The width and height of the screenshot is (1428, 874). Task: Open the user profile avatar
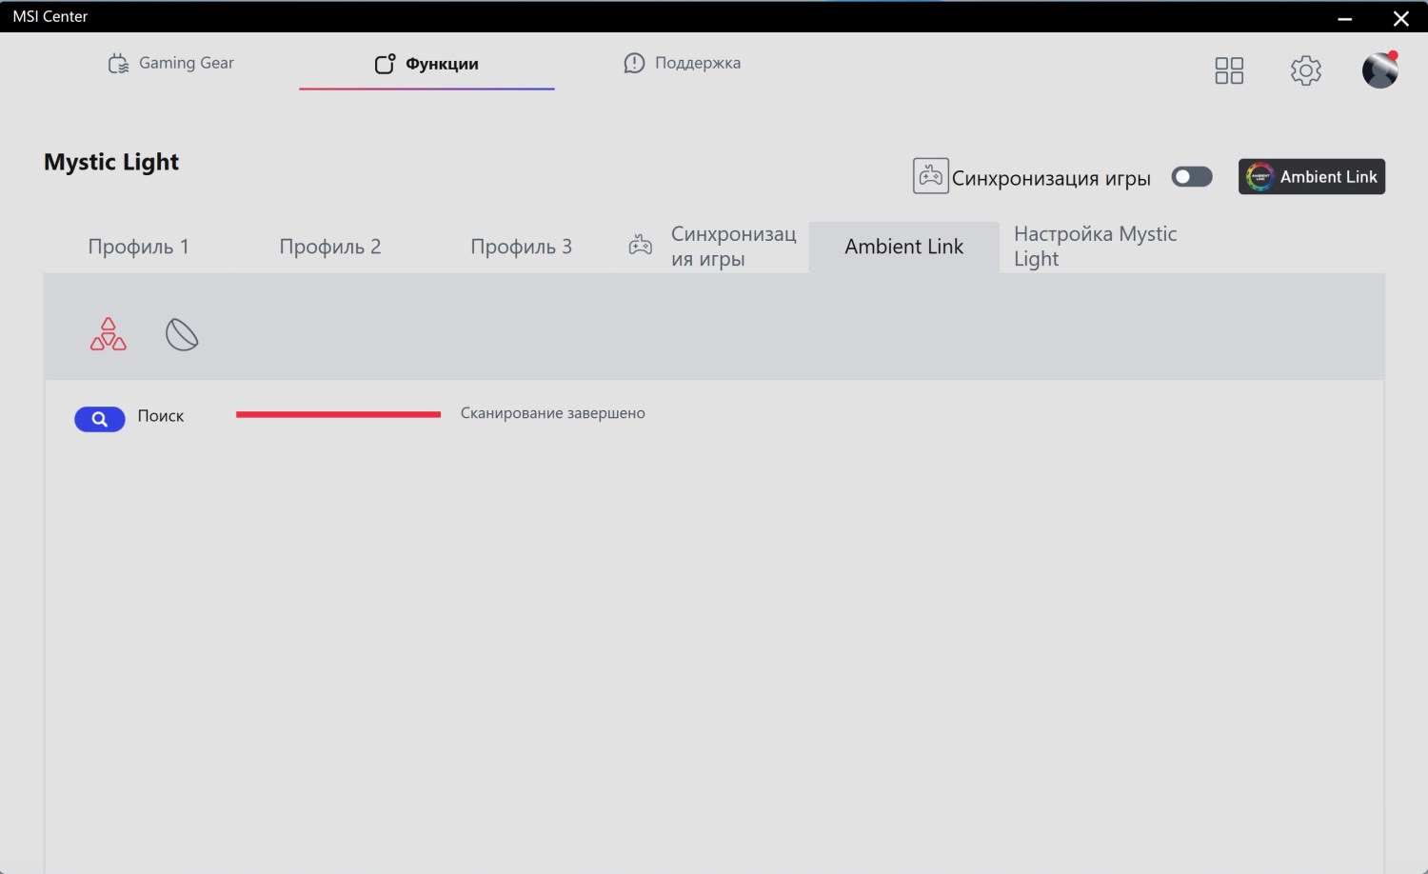(x=1380, y=70)
